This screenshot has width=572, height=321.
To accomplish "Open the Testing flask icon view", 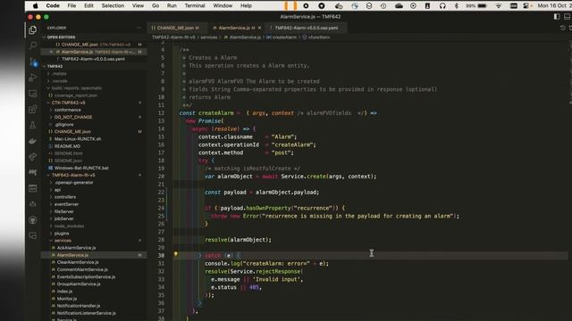I will [32, 125].
